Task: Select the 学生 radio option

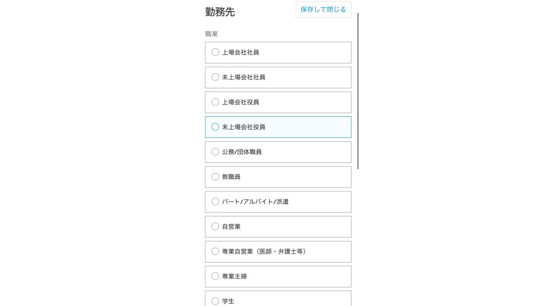Action: pos(215,301)
